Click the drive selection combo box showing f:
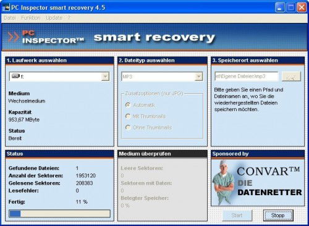 (x=59, y=77)
